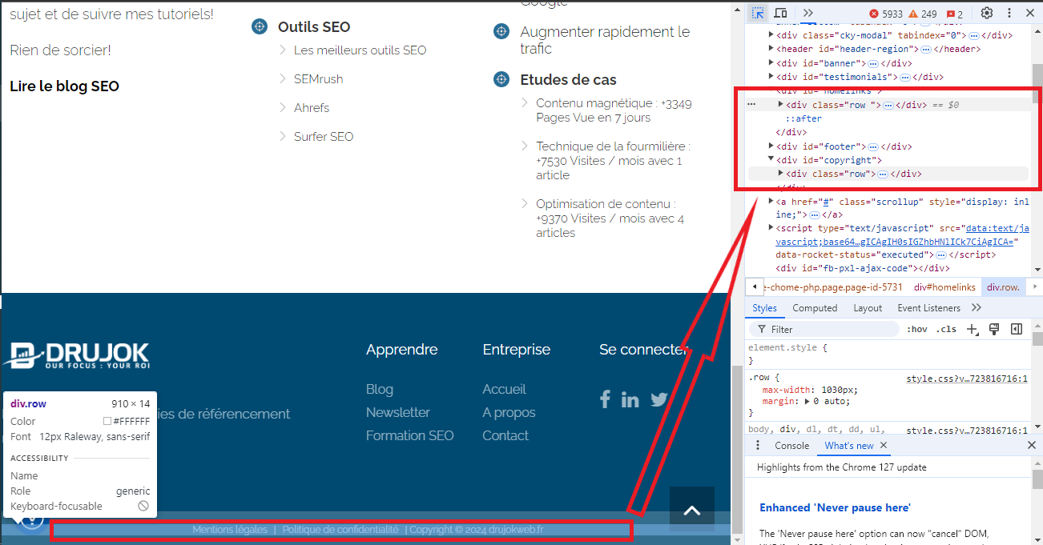Show more style pane tabs
The width and height of the screenshot is (1043, 545).
[x=976, y=308]
